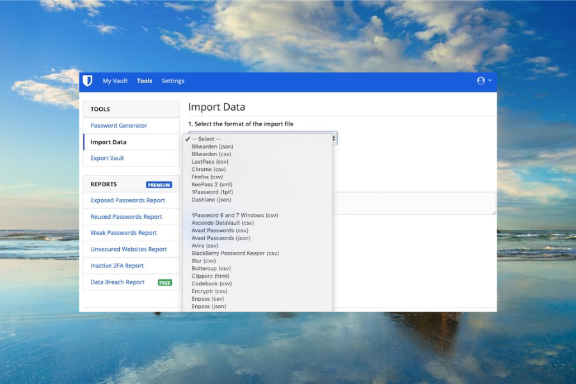Screen dimensions: 576x384
Task: Click the FREE badge on Data Breach Report
Action: tap(165, 283)
